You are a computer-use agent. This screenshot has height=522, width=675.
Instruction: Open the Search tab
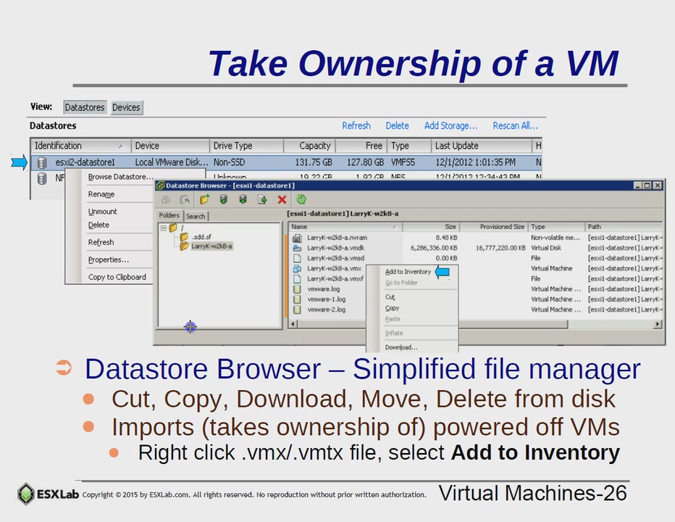(196, 216)
